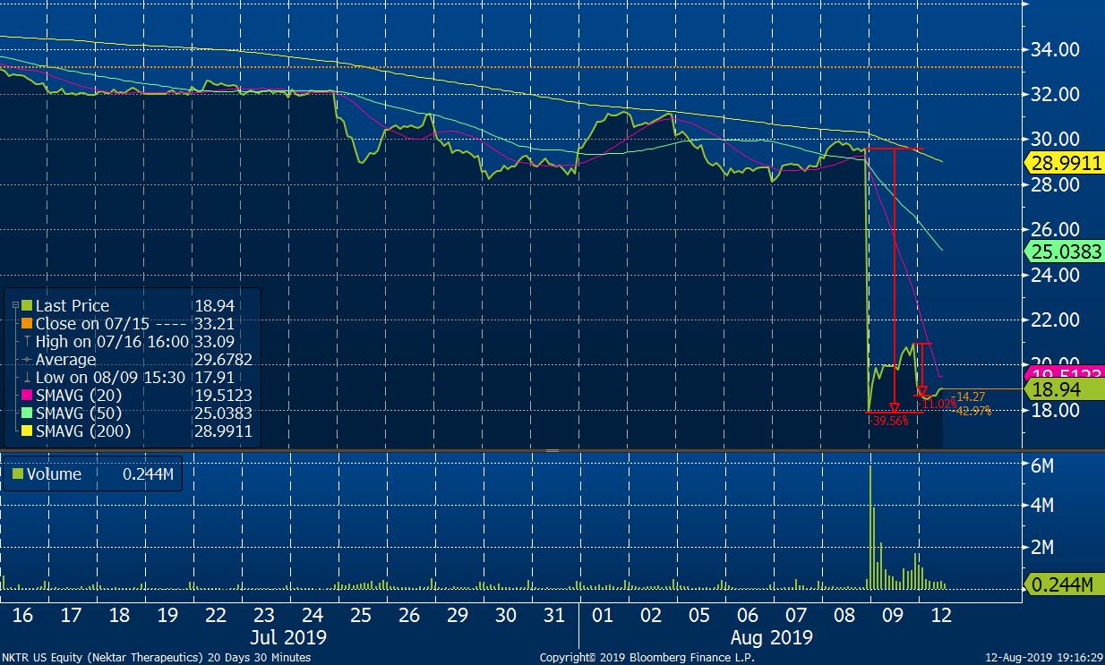Select the Average legend label

(x=65, y=360)
